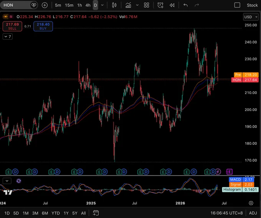Click the Vol 6.76M value in legend

pyautogui.click(x=128, y=17)
